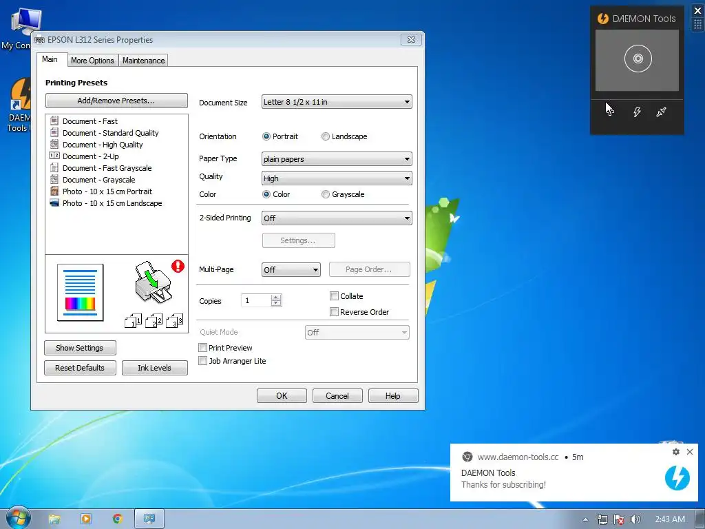This screenshot has width=705, height=529.
Task: Enable Job Arranger Lite checkbox
Action: tap(203, 361)
